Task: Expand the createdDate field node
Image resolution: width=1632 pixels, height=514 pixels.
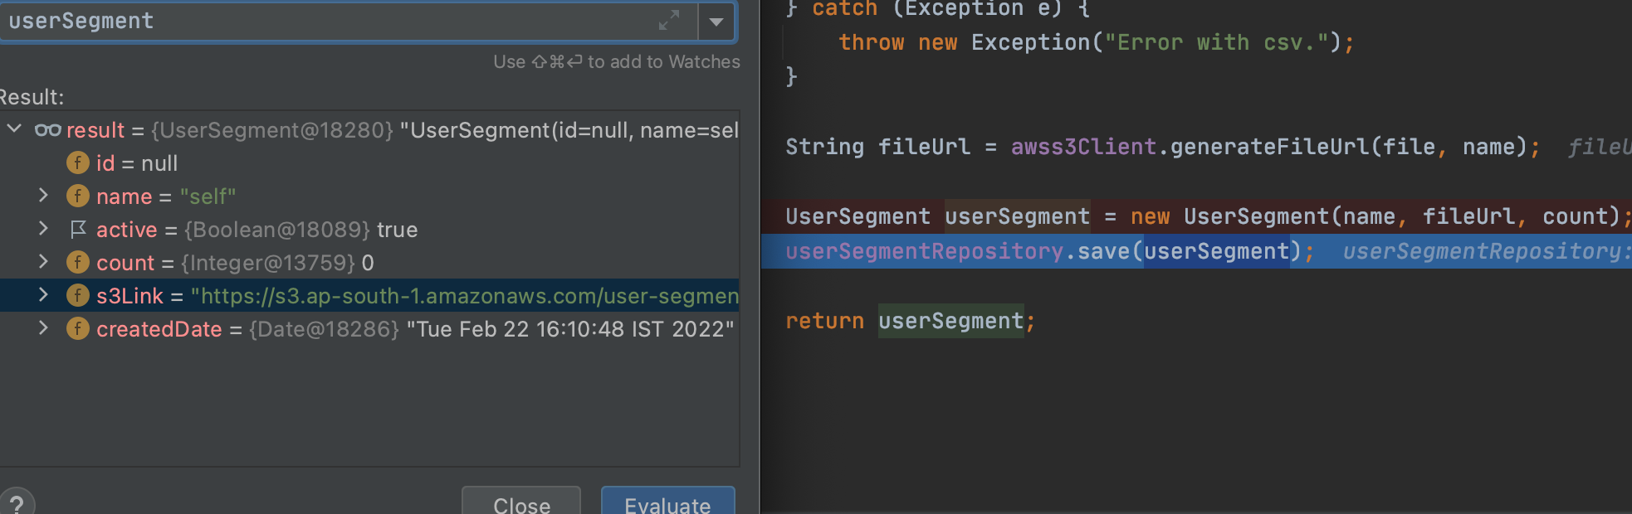Action: coord(43,327)
